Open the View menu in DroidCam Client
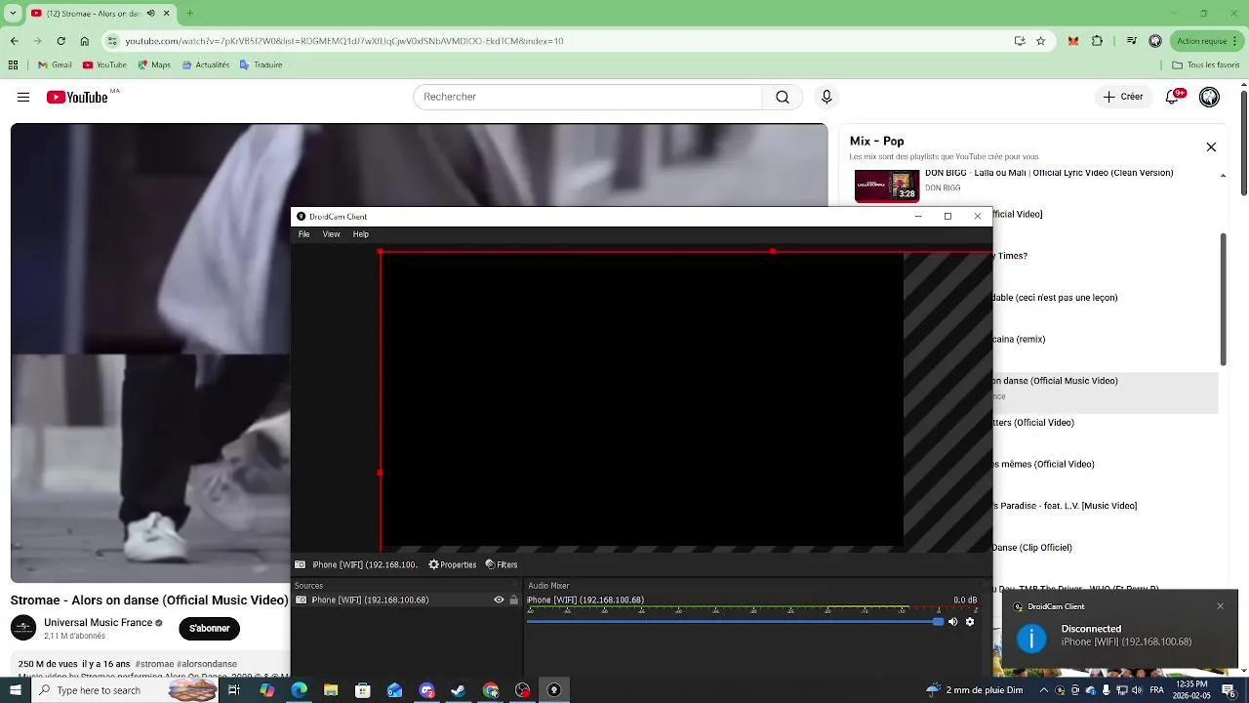This screenshot has height=703, width=1249. point(331,234)
